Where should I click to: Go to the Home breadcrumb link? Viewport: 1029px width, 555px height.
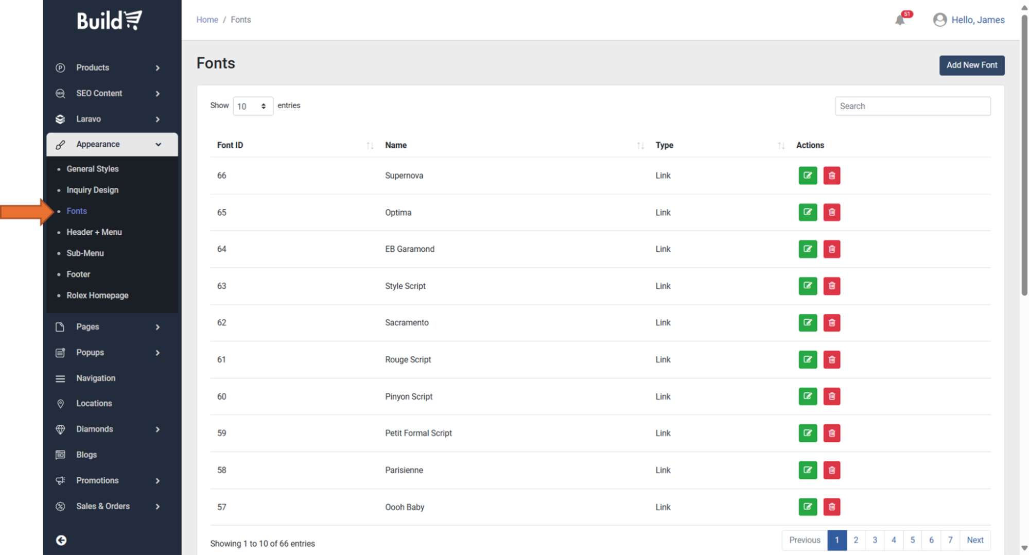click(207, 20)
